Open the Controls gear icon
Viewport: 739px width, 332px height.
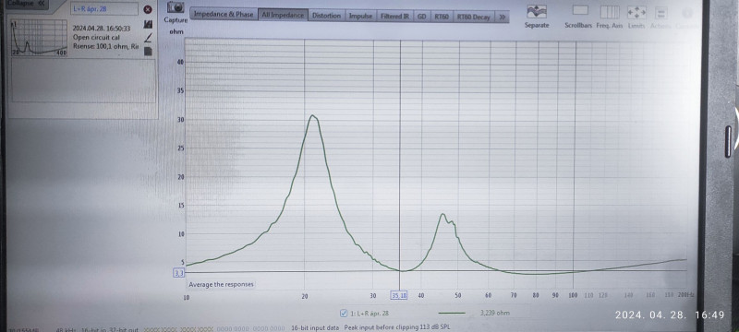click(x=686, y=13)
